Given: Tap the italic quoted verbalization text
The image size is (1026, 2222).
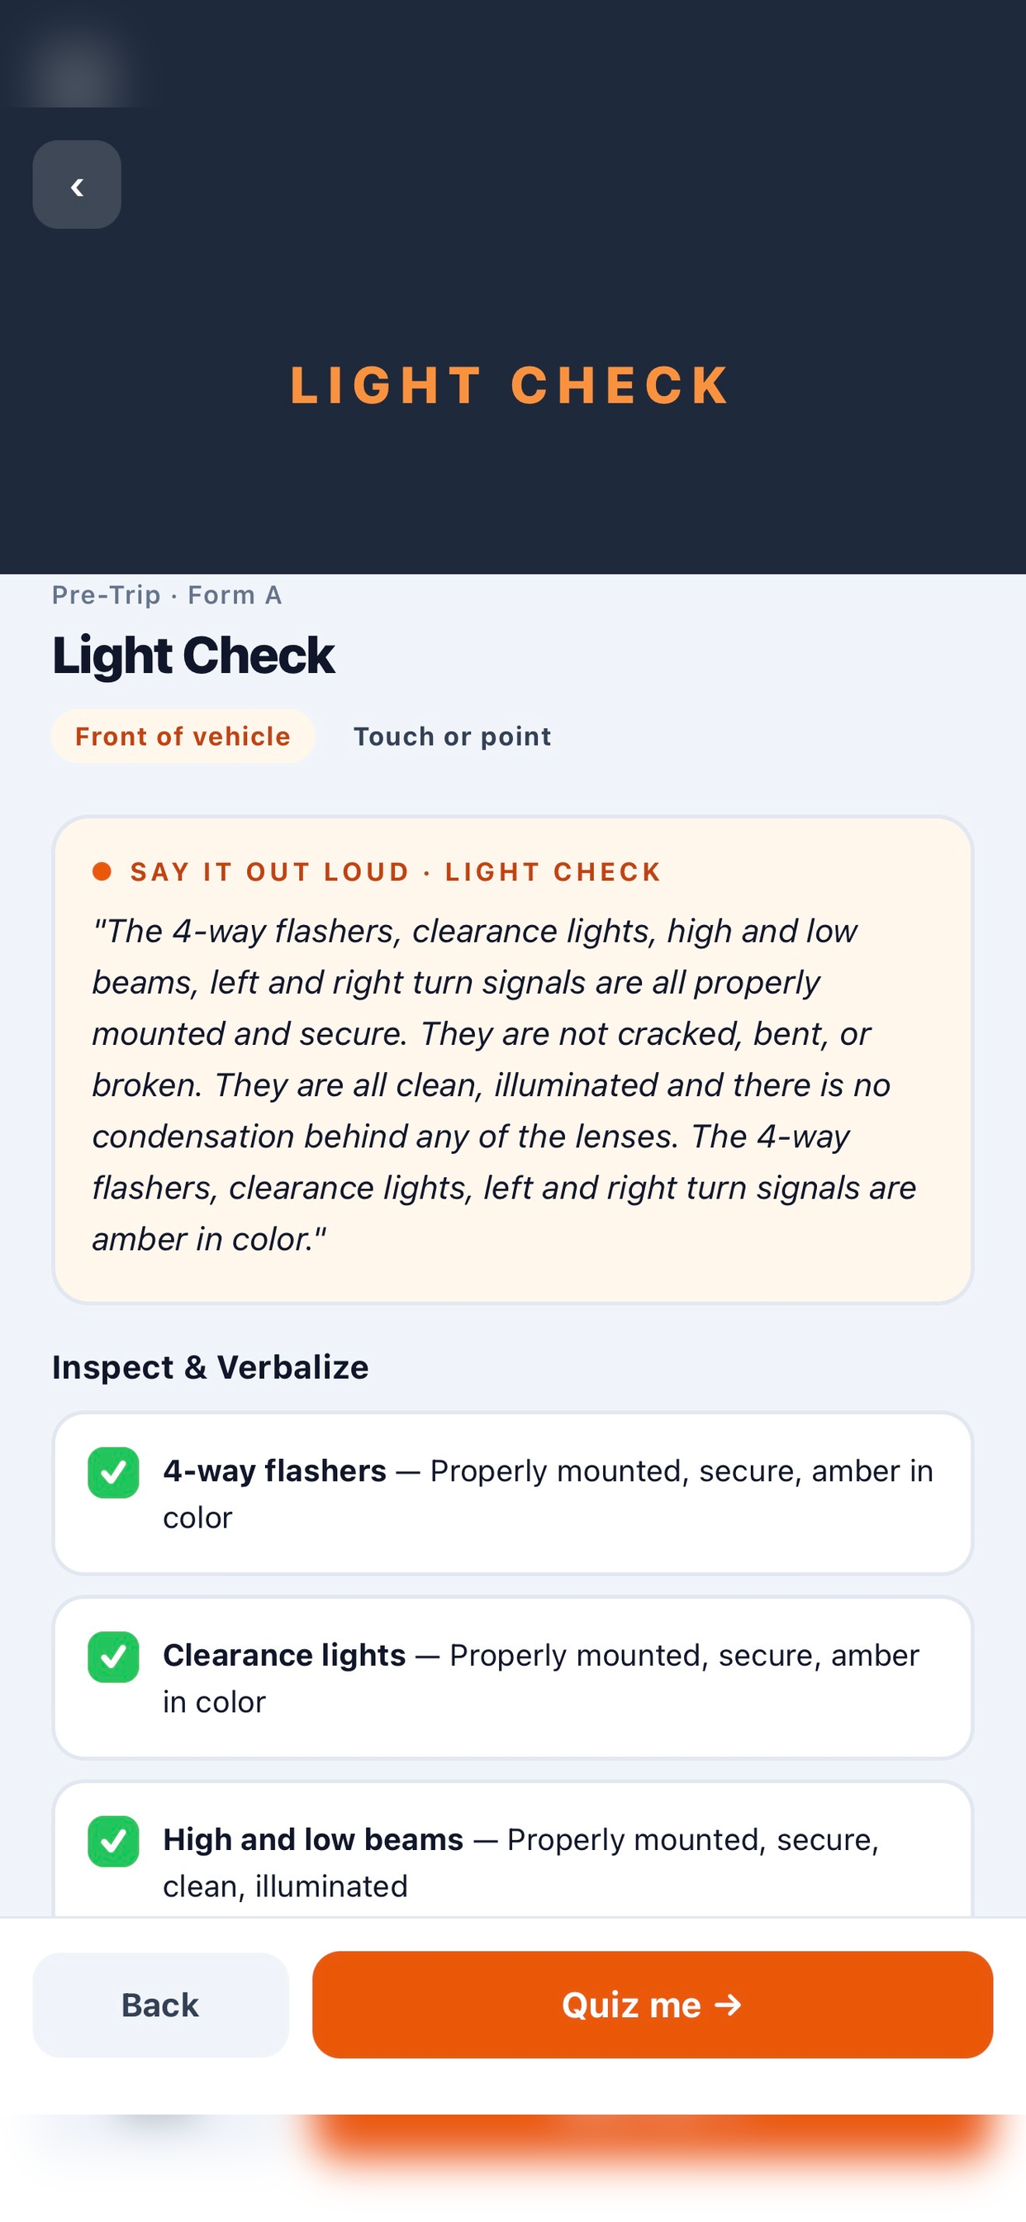Looking at the screenshot, I should 505,1085.
